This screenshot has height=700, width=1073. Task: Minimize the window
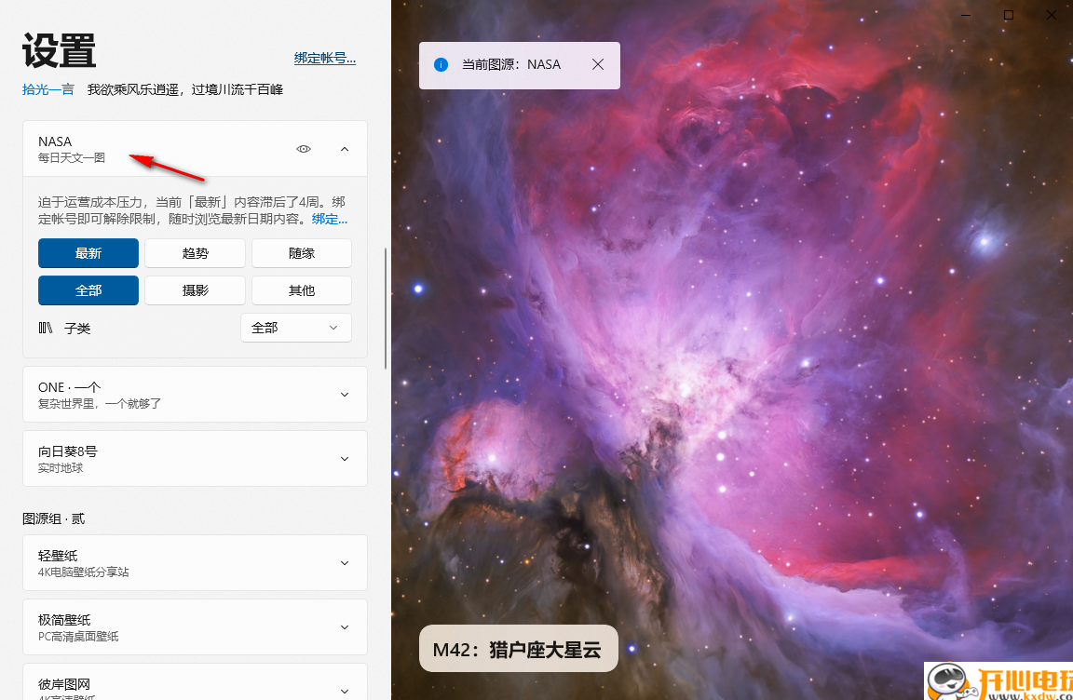point(966,14)
